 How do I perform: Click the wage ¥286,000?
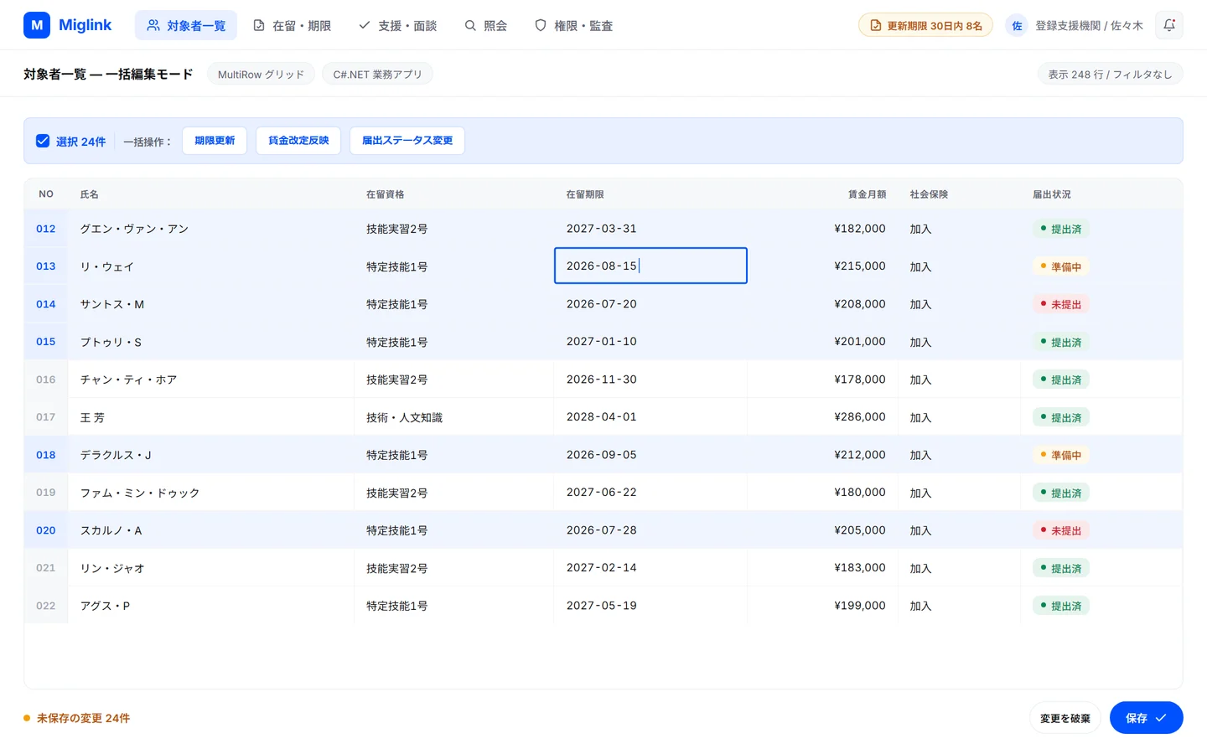click(x=860, y=417)
